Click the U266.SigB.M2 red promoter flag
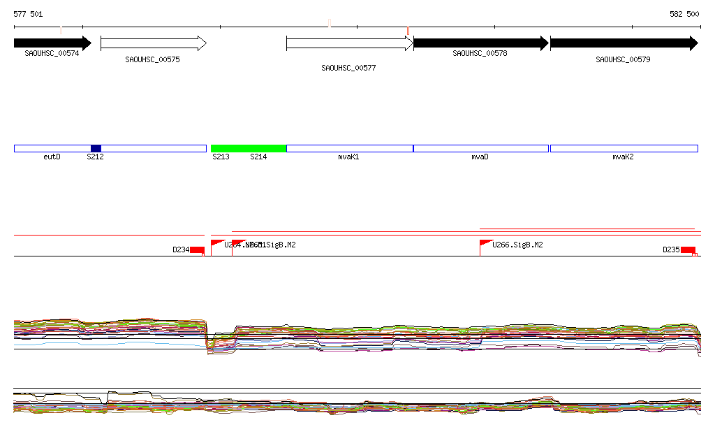This screenshot has width=715, height=427. coord(485,243)
